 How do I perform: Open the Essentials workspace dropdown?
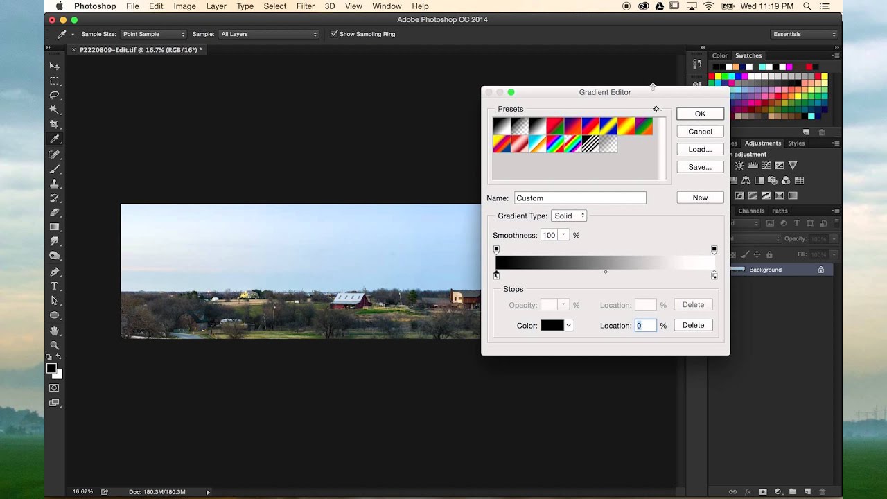tap(804, 34)
